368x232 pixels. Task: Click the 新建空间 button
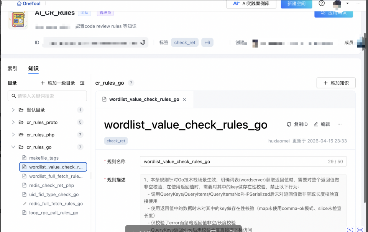click(296, 4)
